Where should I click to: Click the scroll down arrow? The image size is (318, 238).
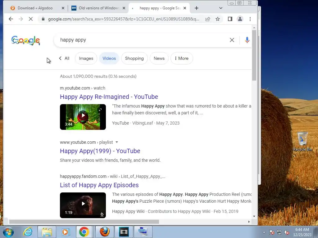(x=254, y=216)
